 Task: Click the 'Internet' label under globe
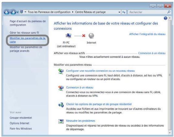point(91,43)
